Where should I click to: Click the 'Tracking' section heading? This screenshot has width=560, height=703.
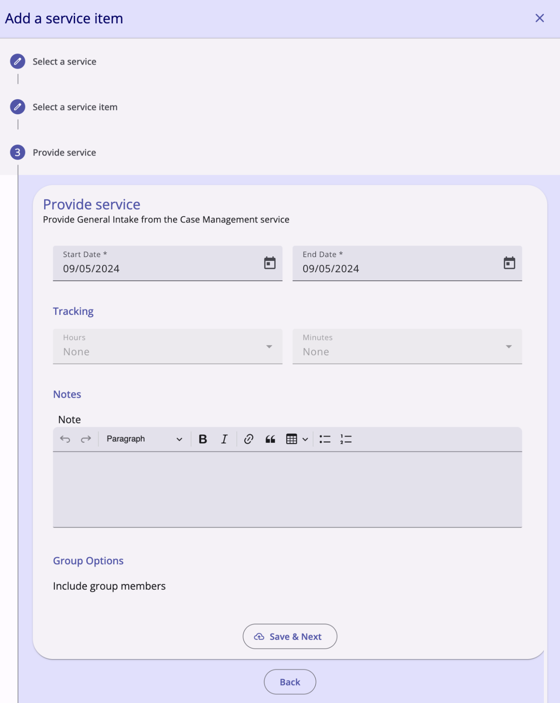[73, 311]
